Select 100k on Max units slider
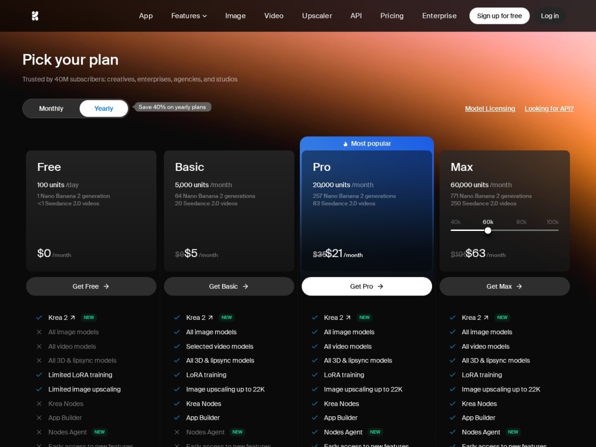This screenshot has height=447, width=596. pyautogui.click(x=552, y=222)
